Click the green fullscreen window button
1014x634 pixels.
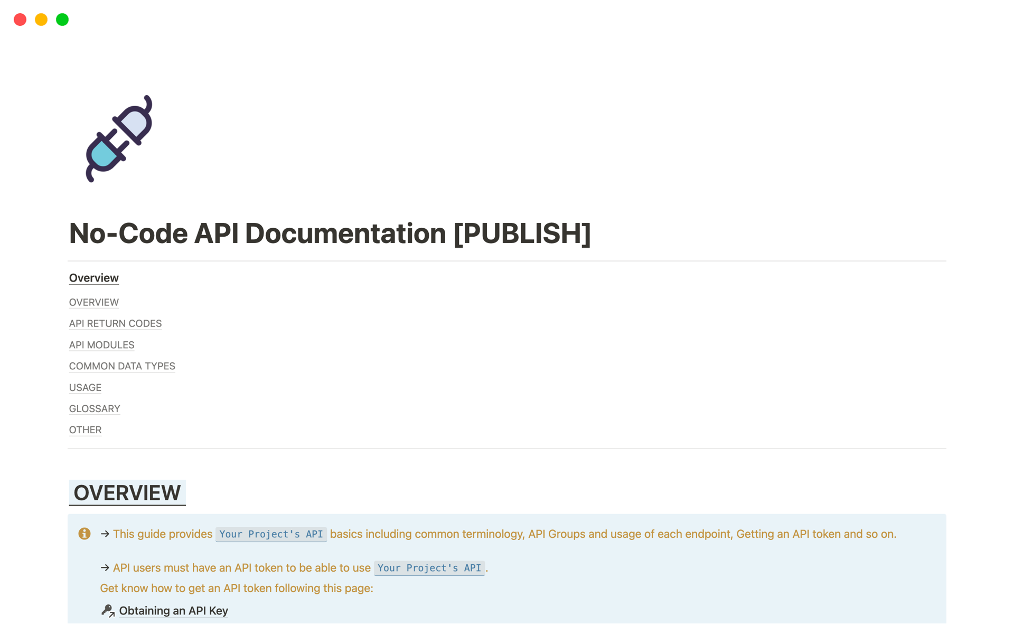coord(62,20)
